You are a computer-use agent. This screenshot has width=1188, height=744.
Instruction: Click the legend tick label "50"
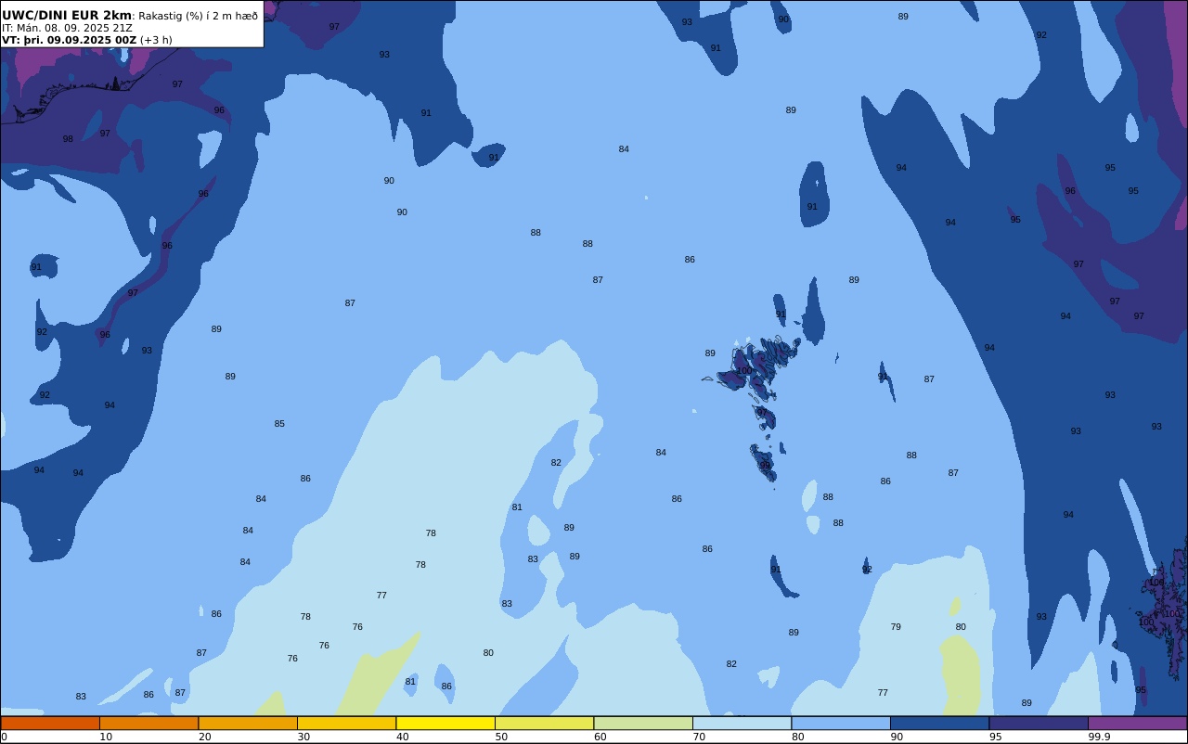pos(501,737)
